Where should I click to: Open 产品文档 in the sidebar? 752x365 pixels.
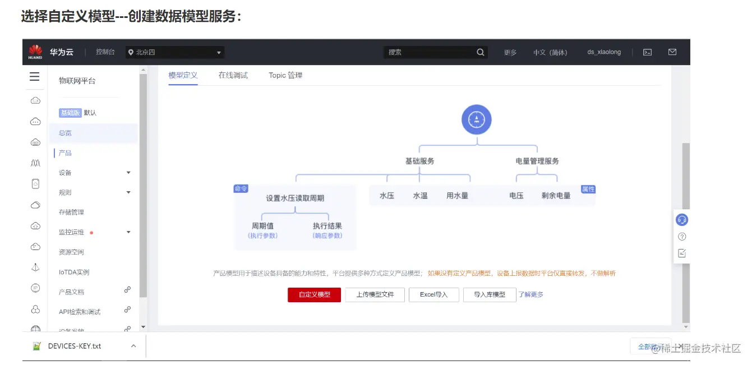tap(71, 292)
